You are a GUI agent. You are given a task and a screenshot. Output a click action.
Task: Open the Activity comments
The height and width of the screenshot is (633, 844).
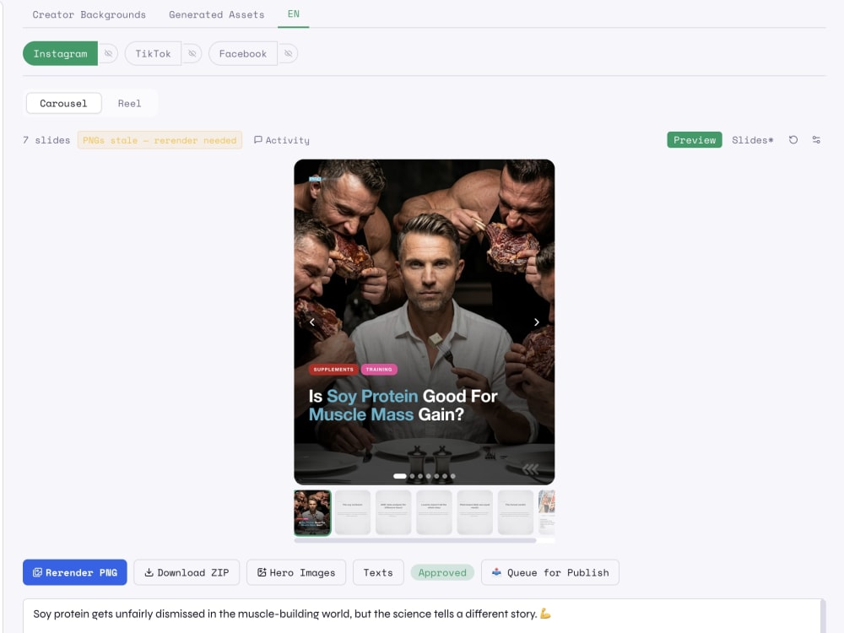(282, 140)
